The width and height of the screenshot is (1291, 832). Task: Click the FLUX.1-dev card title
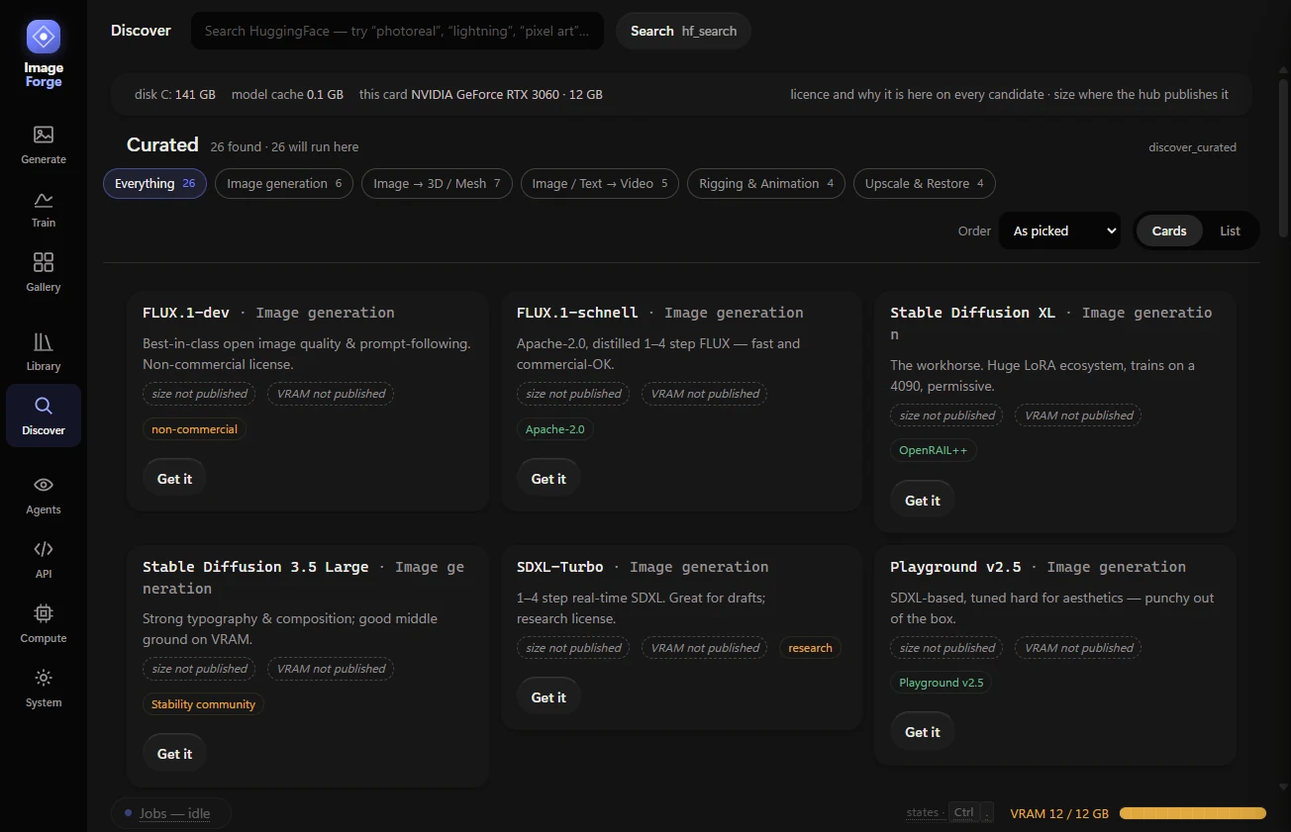[x=186, y=313]
